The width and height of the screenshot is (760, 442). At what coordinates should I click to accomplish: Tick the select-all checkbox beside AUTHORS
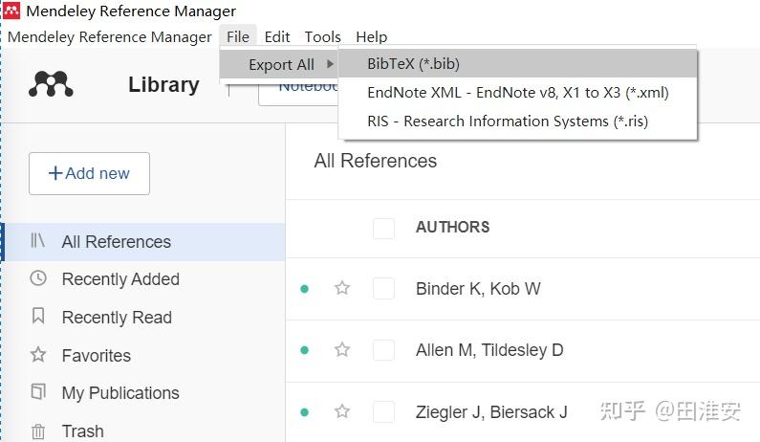[383, 228]
